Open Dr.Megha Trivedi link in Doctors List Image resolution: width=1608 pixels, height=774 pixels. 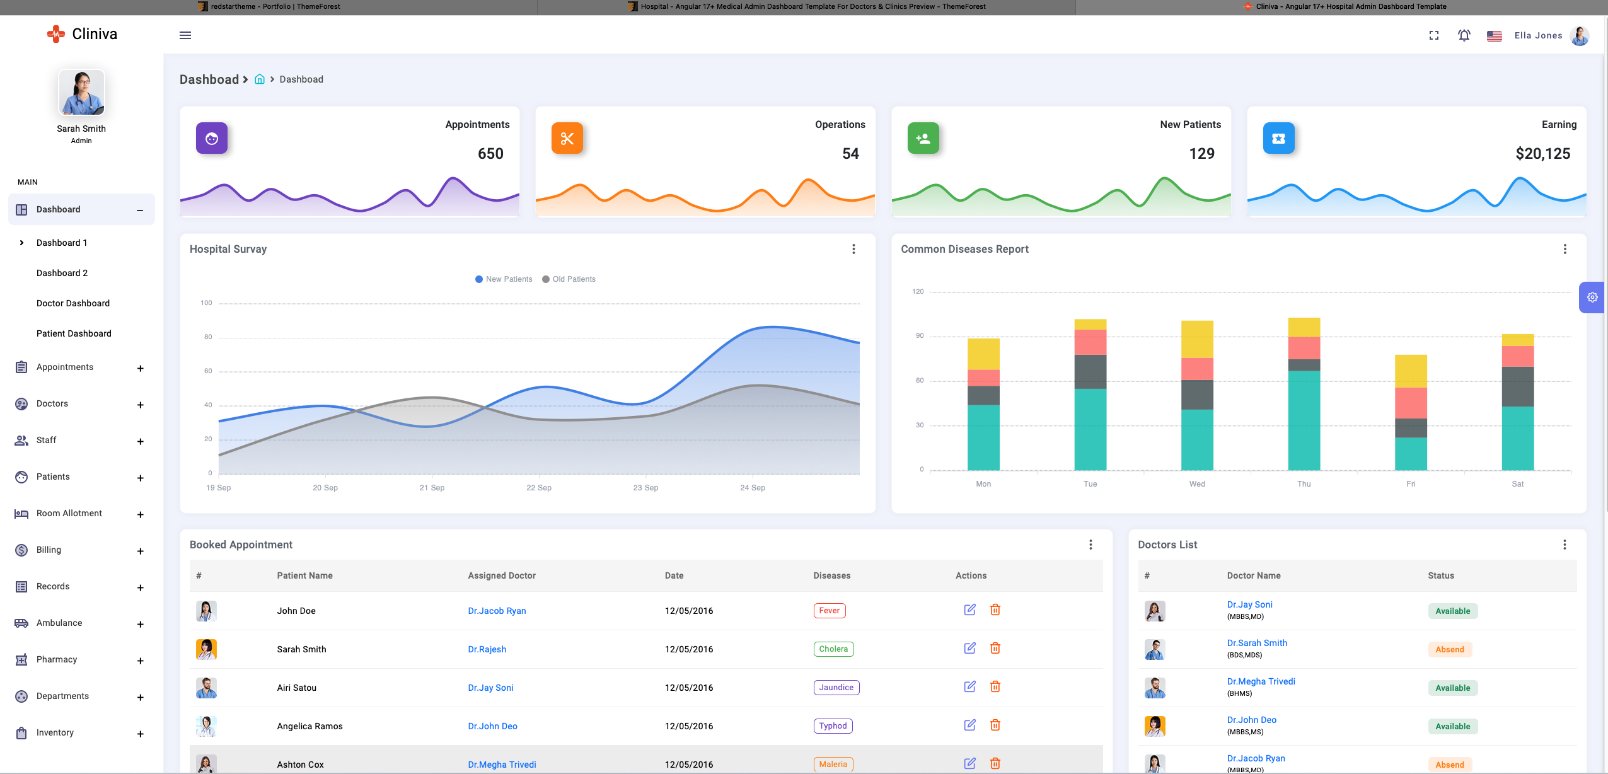pyautogui.click(x=1261, y=681)
